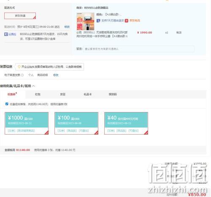Switch to the 京豆 tab
Image resolution: width=211 pixels, height=197 pixels.
62,94
